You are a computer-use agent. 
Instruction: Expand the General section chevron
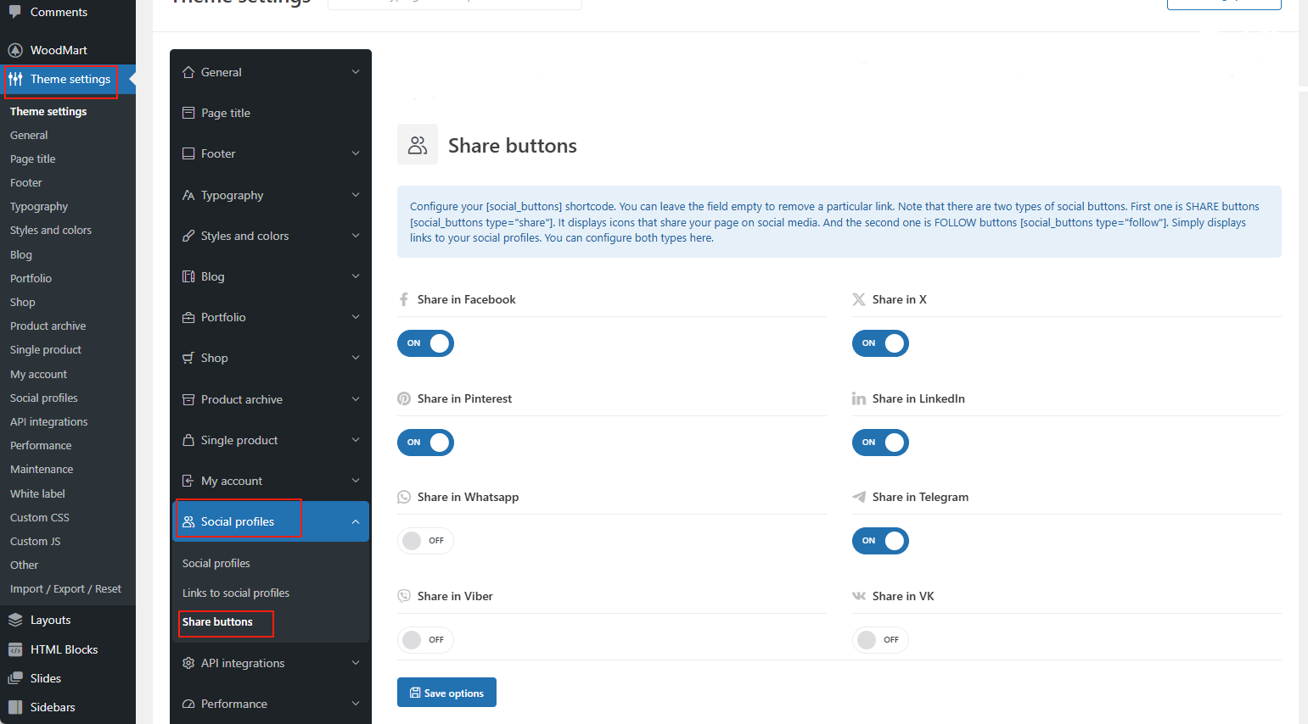tap(356, 72)
